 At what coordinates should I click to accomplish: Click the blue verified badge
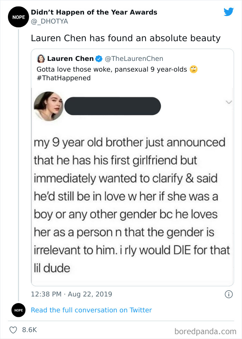pyautogui.click(x=99, y=59)
